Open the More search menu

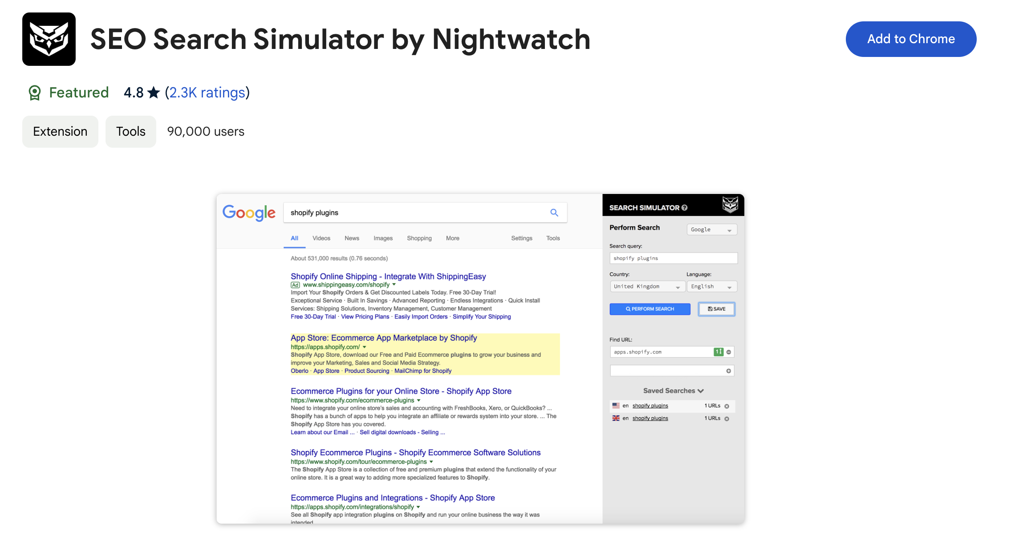pos(453,238)
